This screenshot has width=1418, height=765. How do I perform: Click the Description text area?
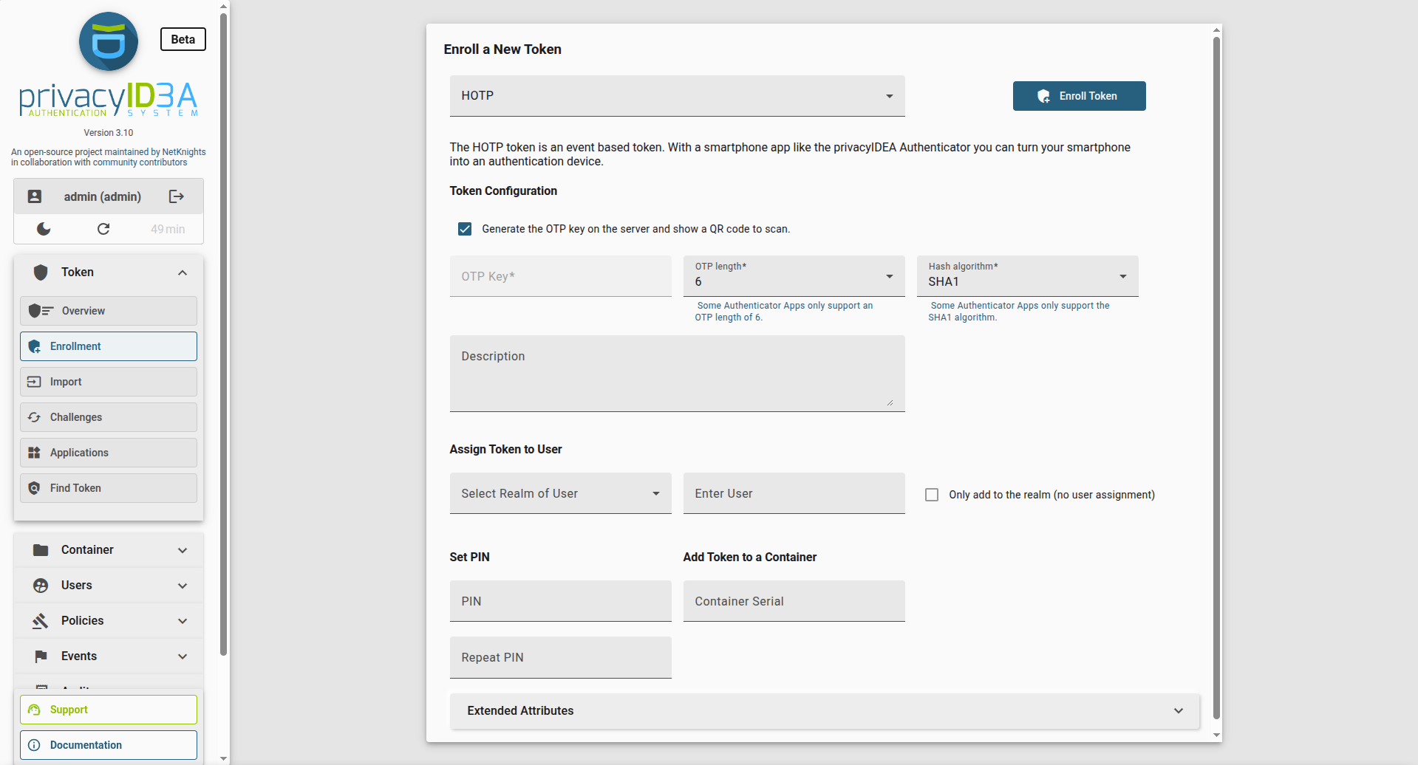tap(676, 374)
